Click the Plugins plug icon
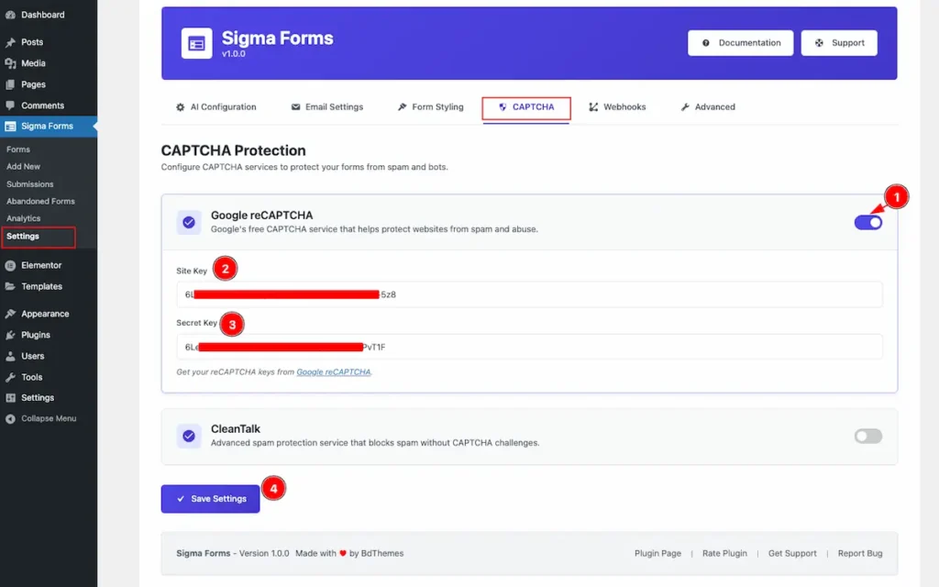The width and height of the screenshot is (939, 587). point(10,335)
